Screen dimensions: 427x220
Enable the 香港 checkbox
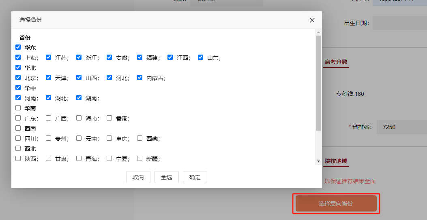click(x=109, y=118)
